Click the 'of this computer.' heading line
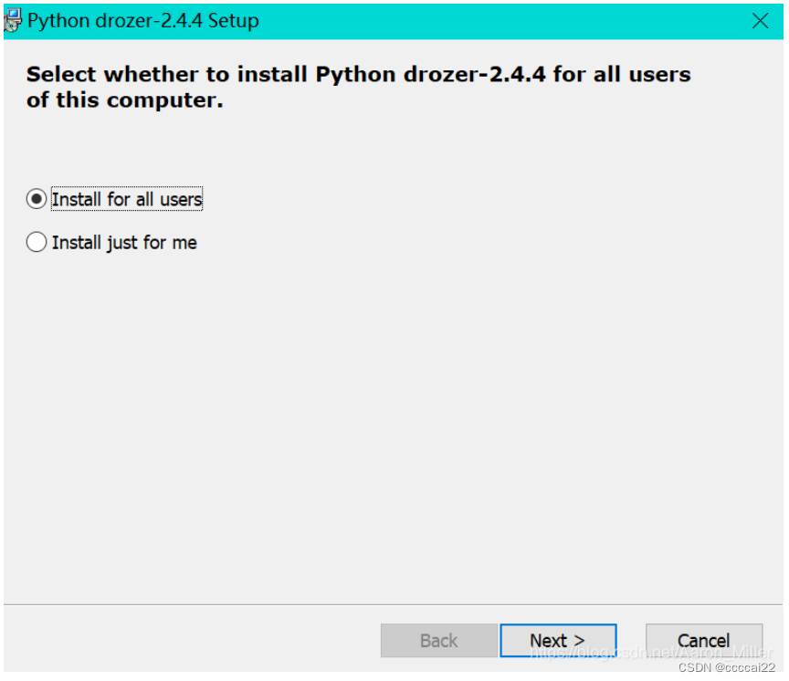789x681 pixels. coord(124,100)
